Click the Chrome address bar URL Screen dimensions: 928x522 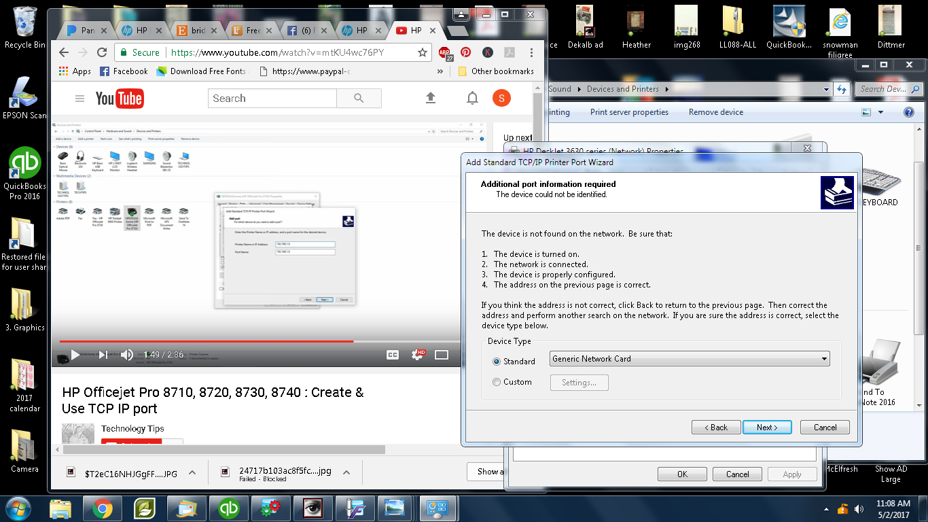pyautogui.click(x=277, y=52)
